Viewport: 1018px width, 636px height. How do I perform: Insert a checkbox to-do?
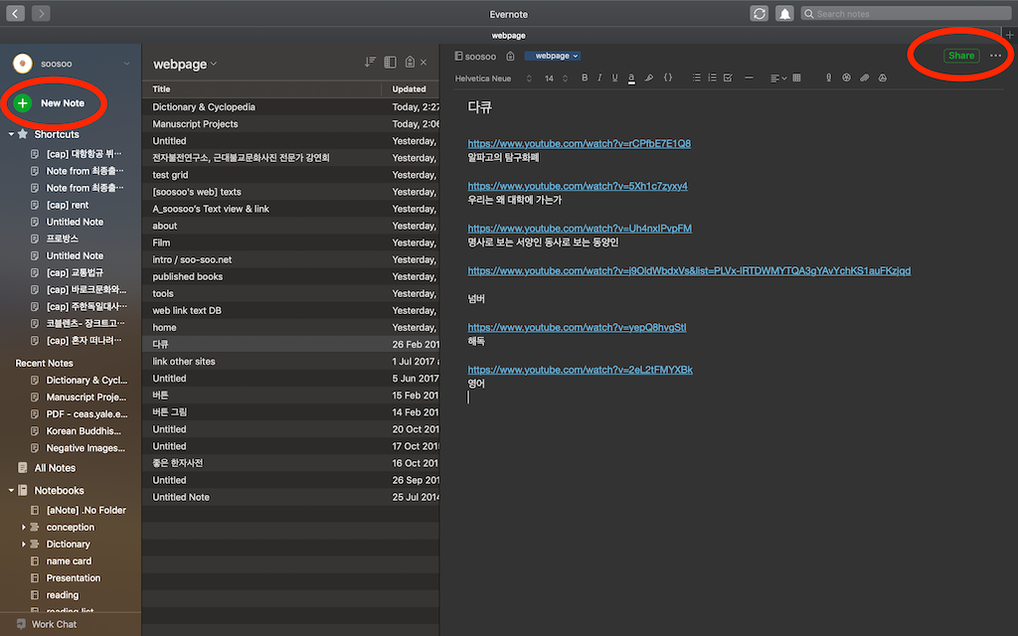(x=728, y=78)
